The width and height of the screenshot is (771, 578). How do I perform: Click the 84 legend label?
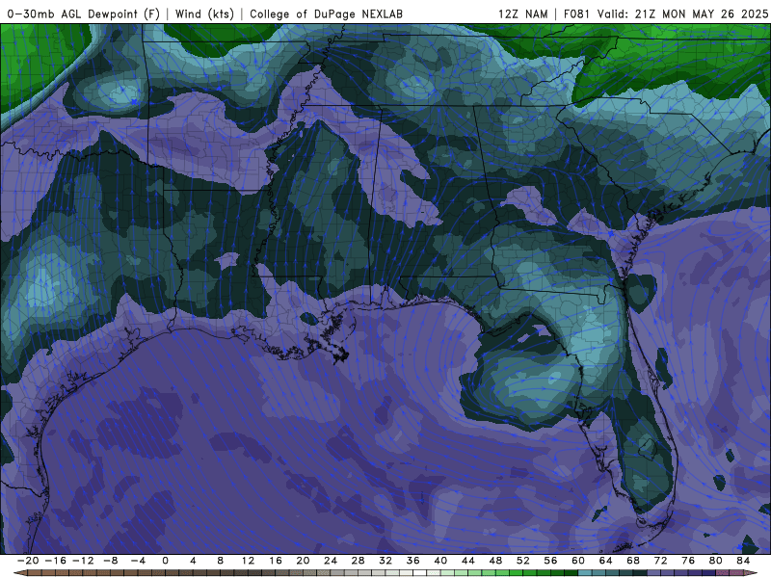743,561
